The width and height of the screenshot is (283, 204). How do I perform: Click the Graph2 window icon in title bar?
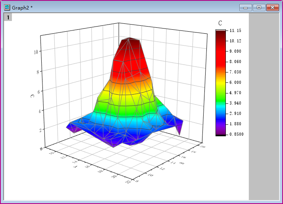tap(7, 7)
